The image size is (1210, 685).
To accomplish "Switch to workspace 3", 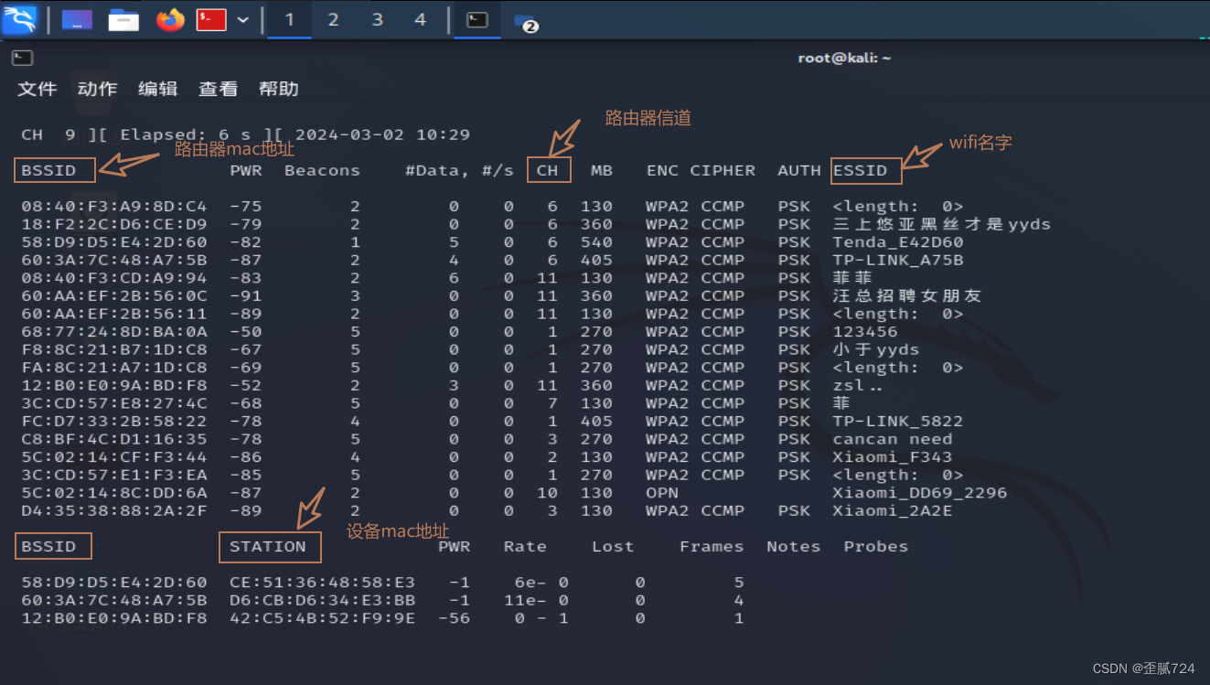I will point(377,19).
